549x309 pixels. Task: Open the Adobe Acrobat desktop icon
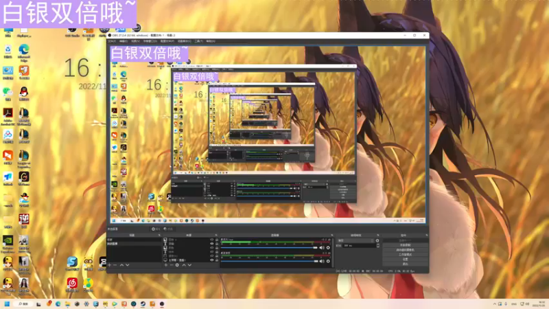tap(8, 115)
